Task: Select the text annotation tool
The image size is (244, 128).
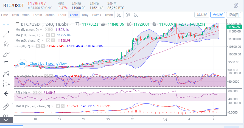Action: coord(6,64)
